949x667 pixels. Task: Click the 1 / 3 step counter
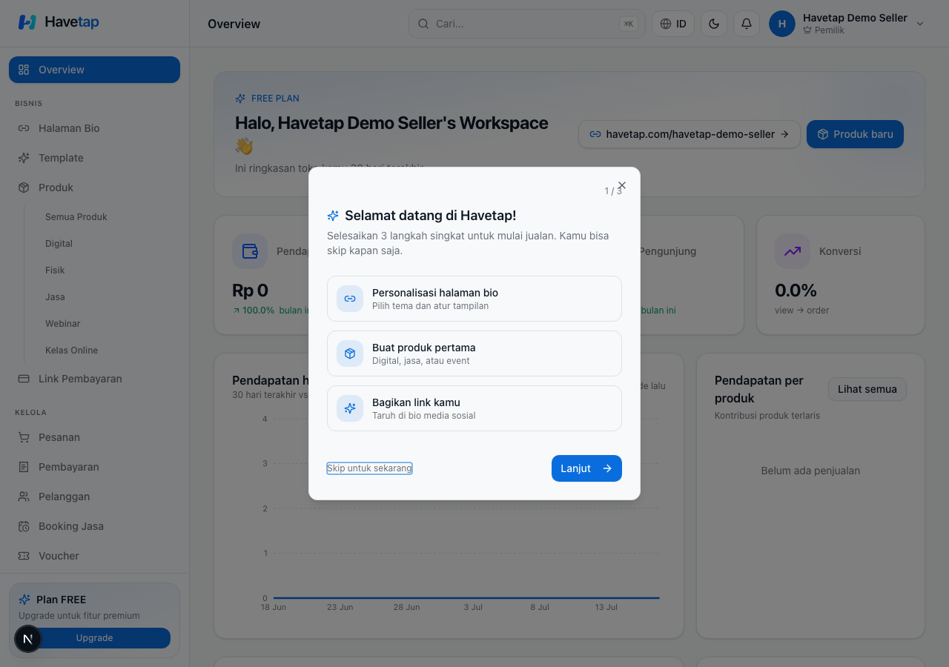[x=613, y=191]
